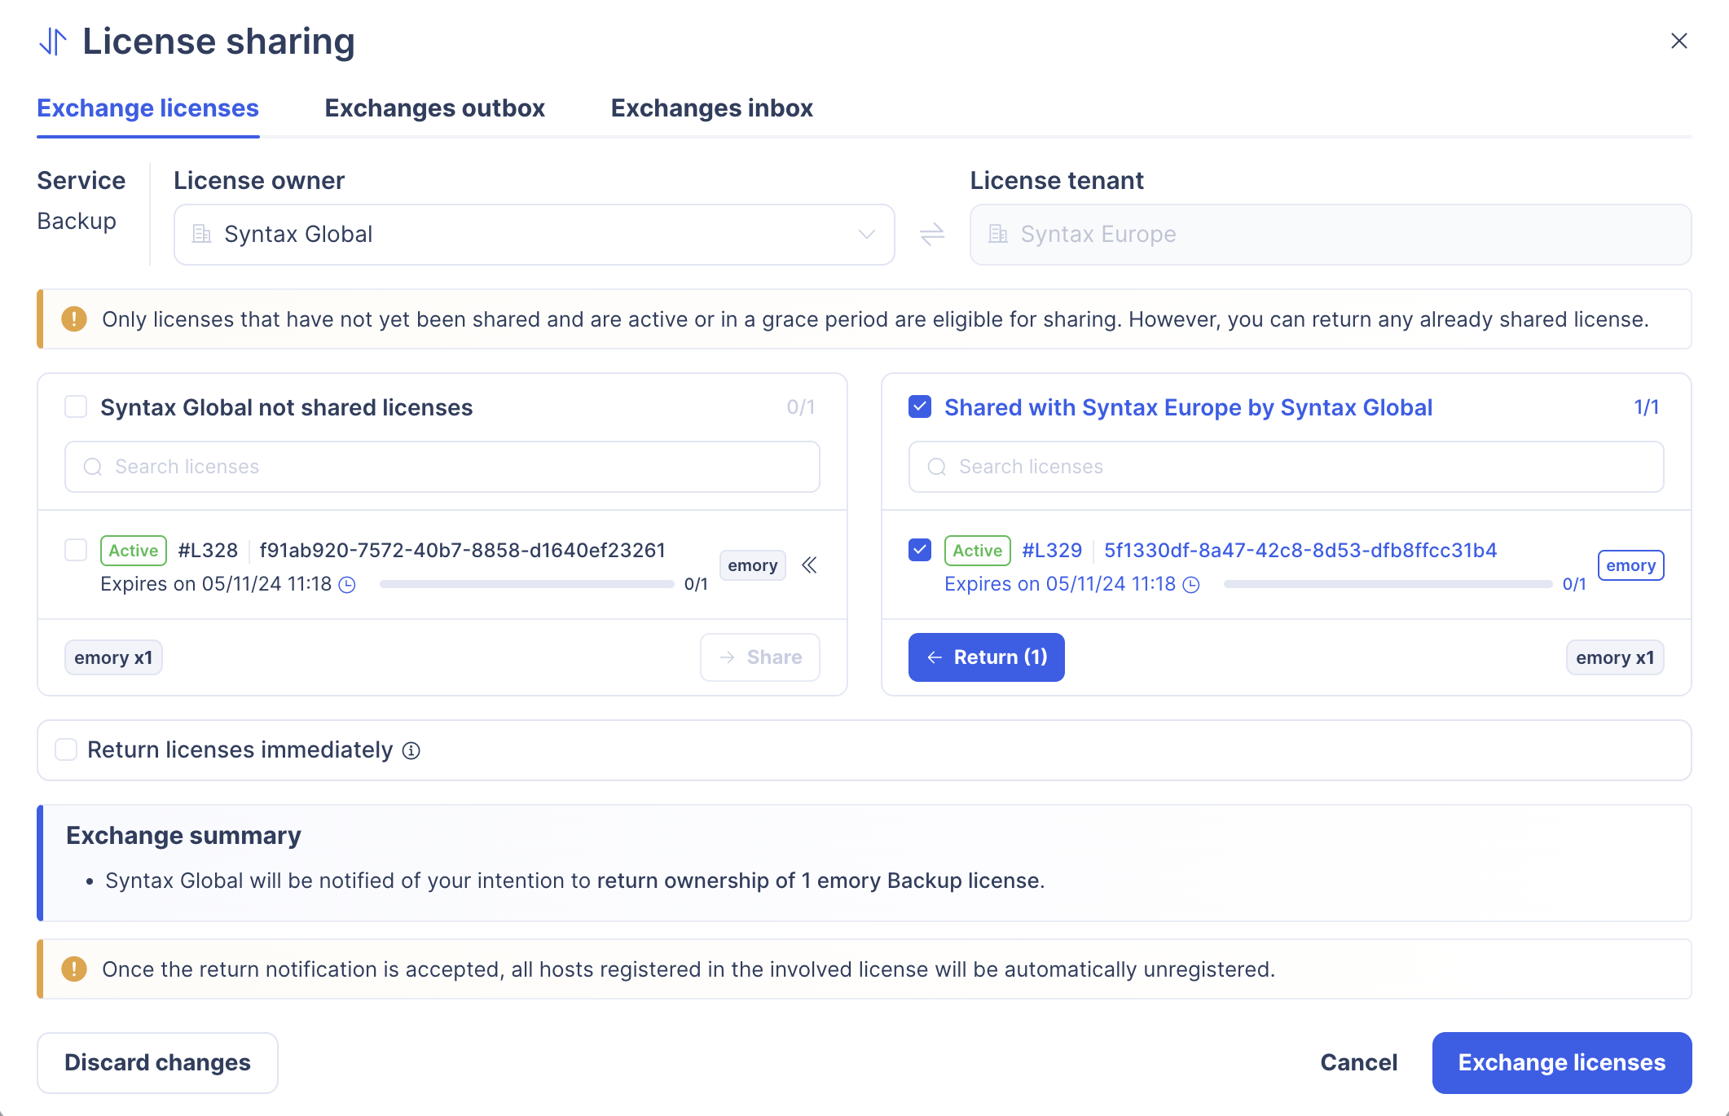Enable Return licenses immediately option
This screenshot has width=1729, height=1116.
66,750
